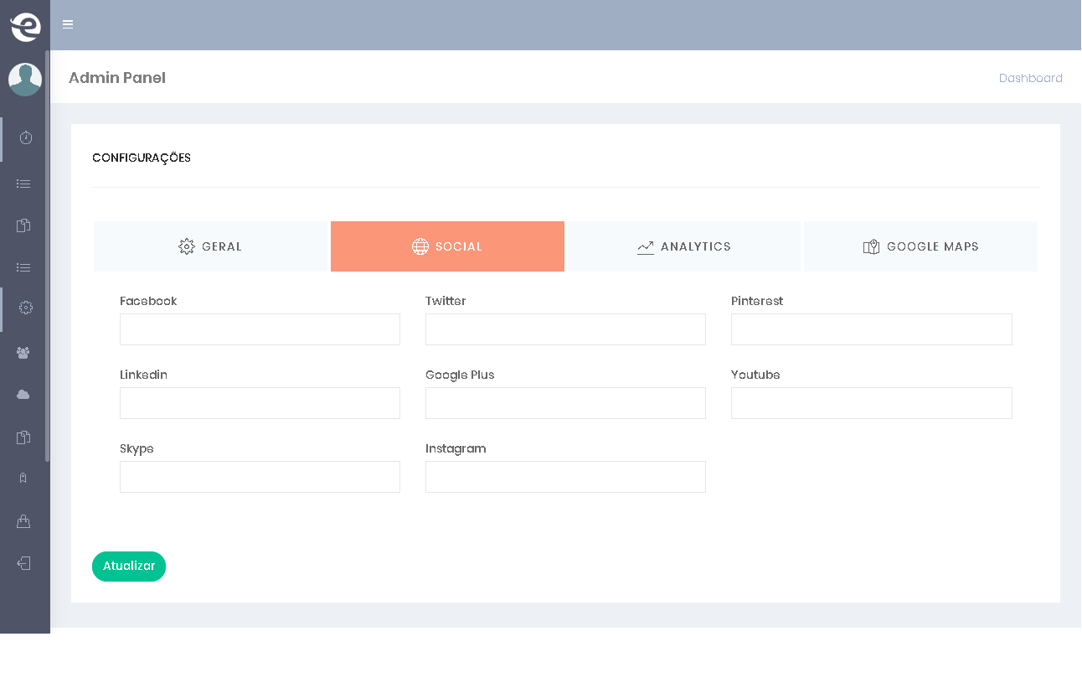The height and width of the screenshot is (678, 1082).
Task: Click the 'Admin Panel' page title
Action: click(x=117, y=78)
